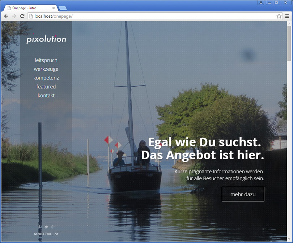
Task: Jump to 'werkzeuge' in the sidebar menu
Action: tap(46, 69)
